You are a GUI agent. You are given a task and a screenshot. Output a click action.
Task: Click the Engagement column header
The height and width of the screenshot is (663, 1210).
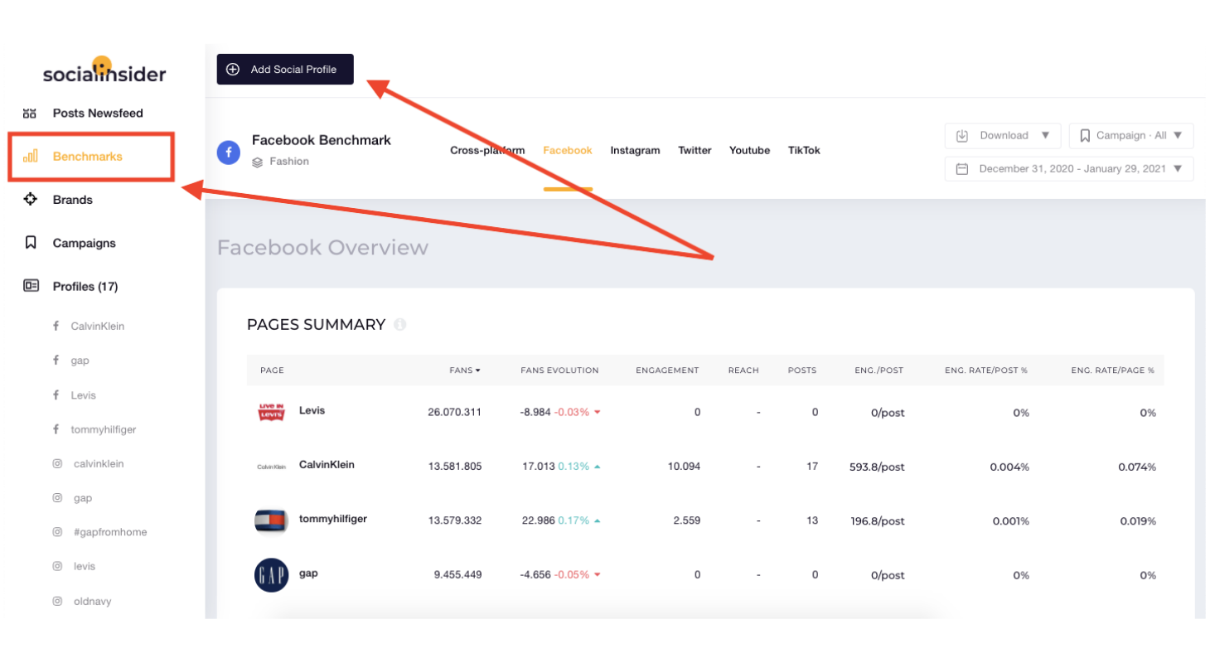click(x=667, y=370)
